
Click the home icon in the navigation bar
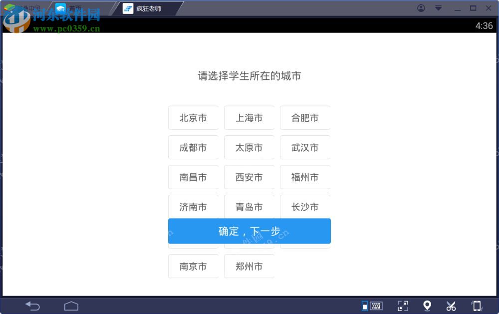pyautogui.click(x=71, y=305)
